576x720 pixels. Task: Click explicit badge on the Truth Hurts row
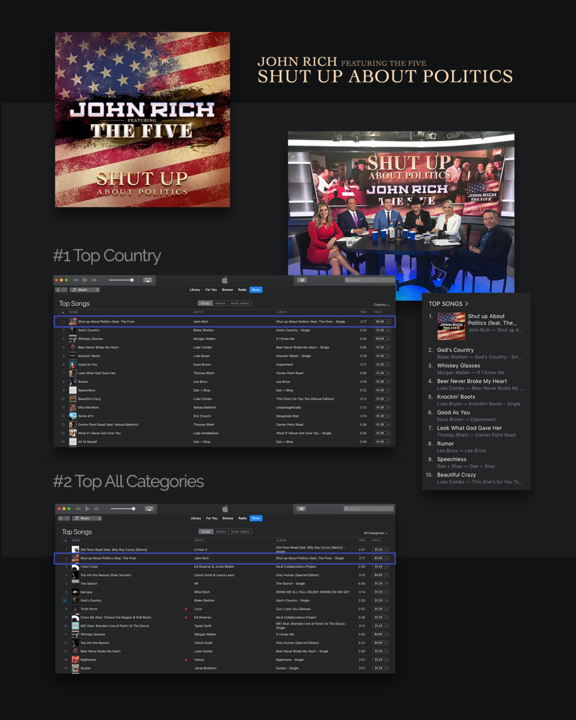[x=186, y=609]
